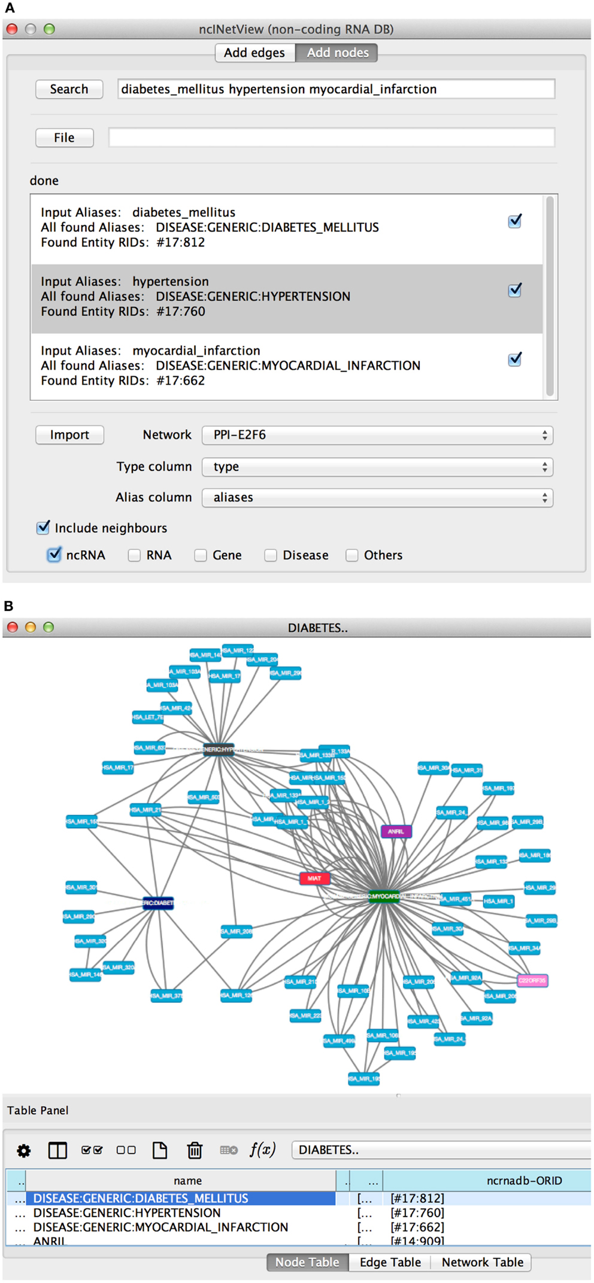Select the green MYOCARDIAL_INFARCTION hub node
Viewport: 594px width, 1283px height.
click(384, 896)
